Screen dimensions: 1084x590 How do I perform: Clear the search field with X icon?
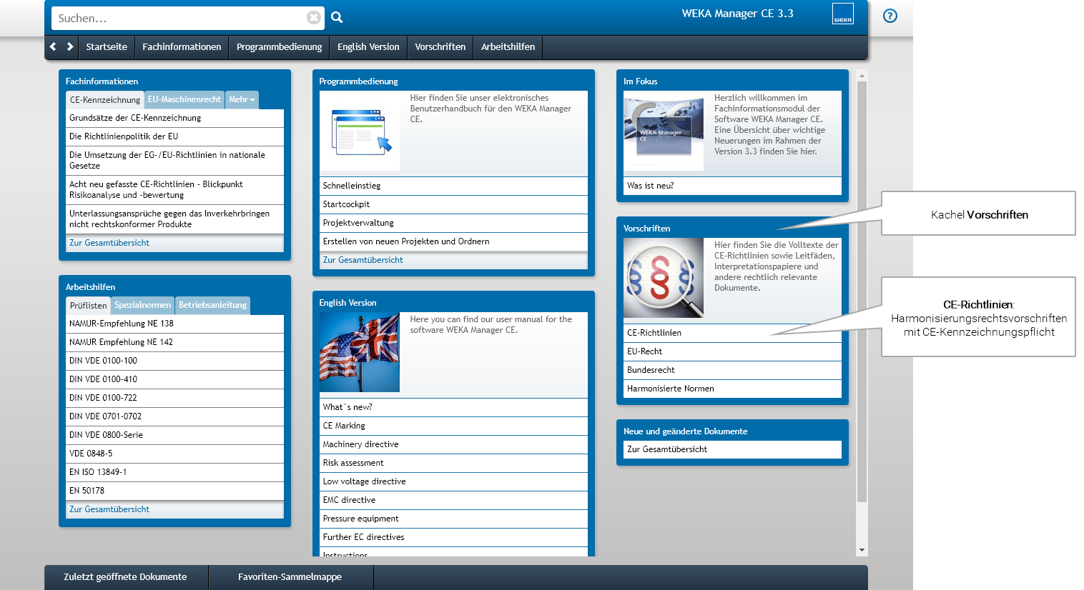click(314, 18)
